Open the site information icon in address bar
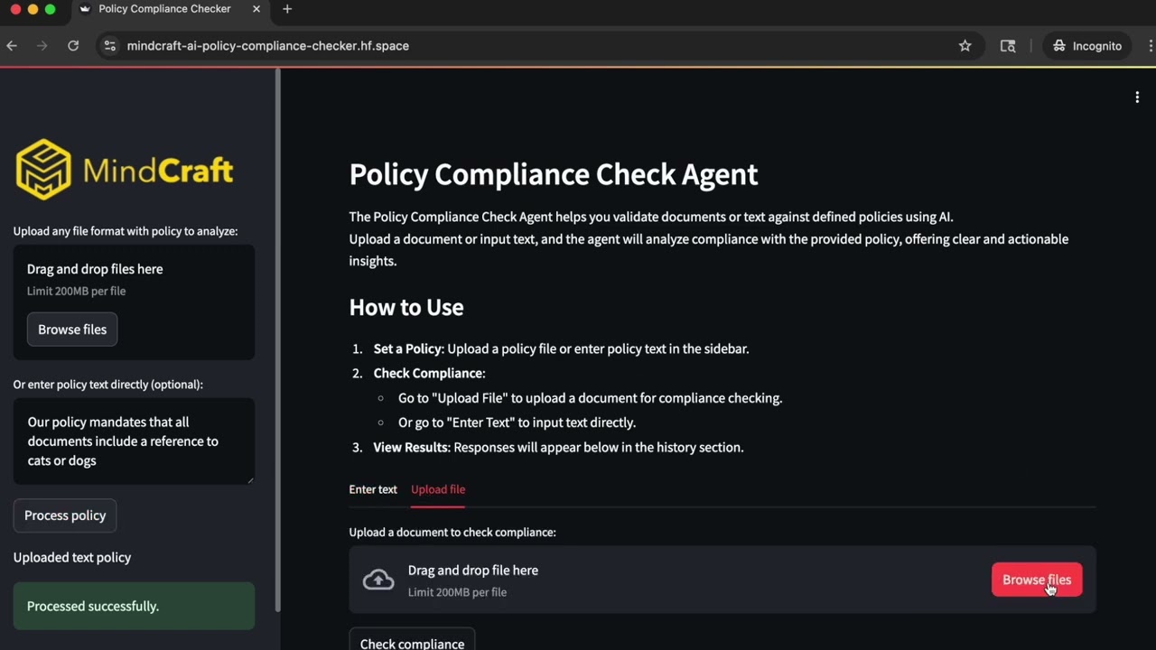Image resolution: width=1156 pixels, height=650 pixels. click(109, 45)
